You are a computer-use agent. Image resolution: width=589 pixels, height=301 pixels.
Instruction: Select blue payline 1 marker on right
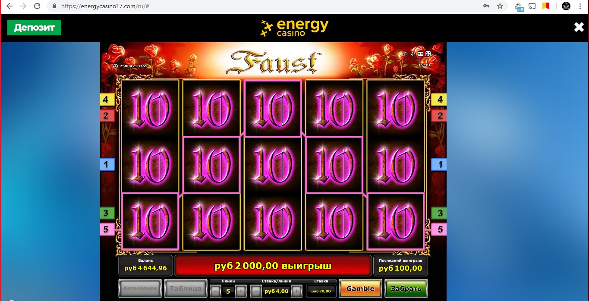tap(440, 164)
